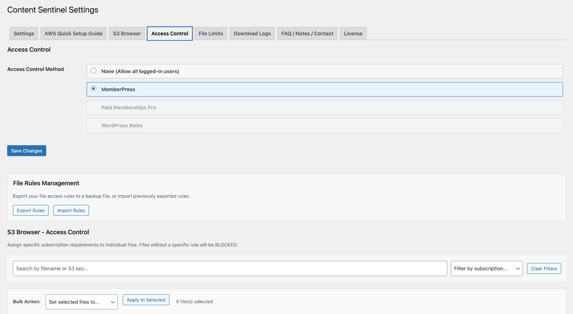View the Download Logs tab
The image size is (573, 314).
tap(252, 34)
